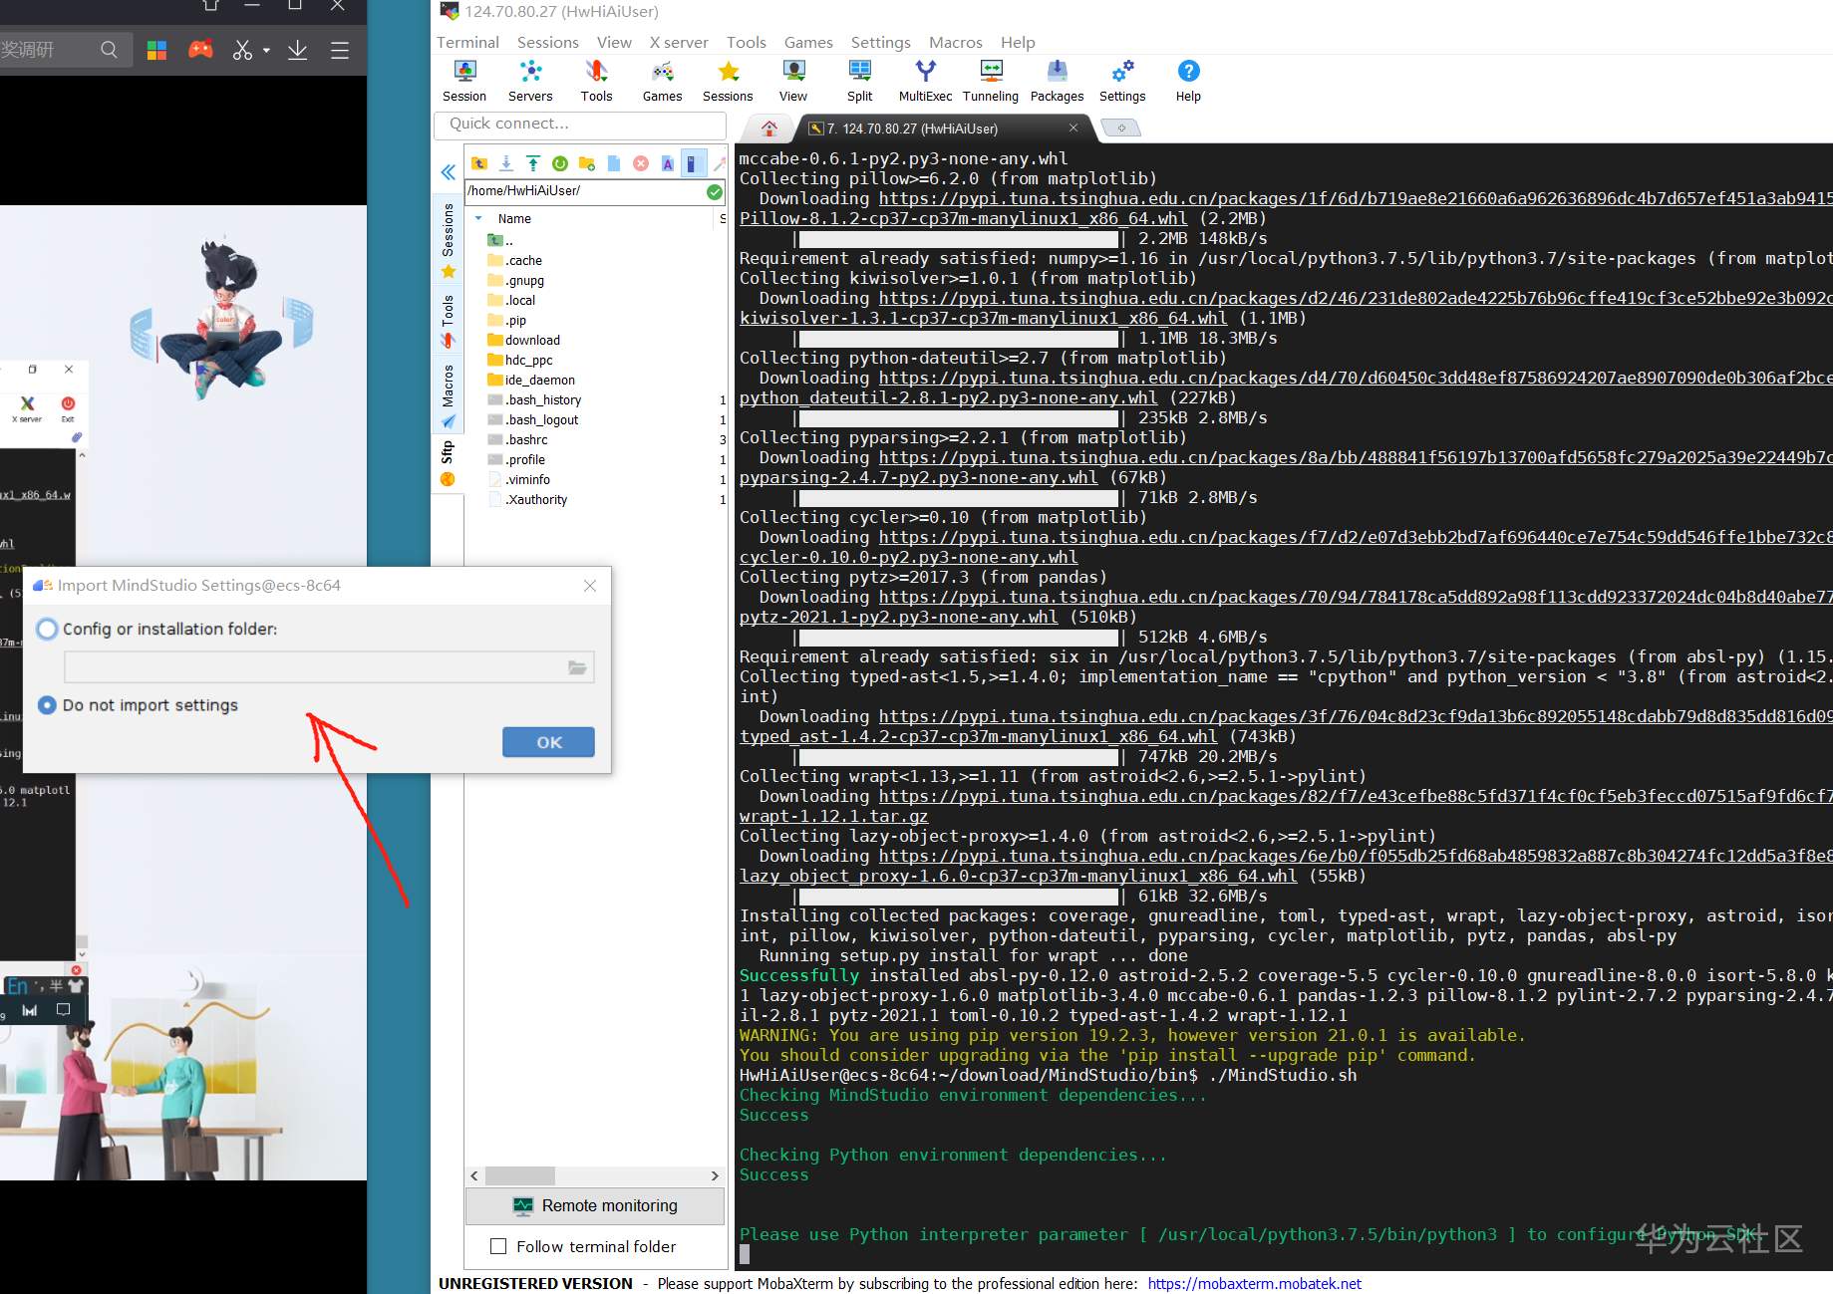The width and height of the screenshot is (1833, 1294).
Task: Click the browser scissors screenshot icon
Action: tap(242, 49)
